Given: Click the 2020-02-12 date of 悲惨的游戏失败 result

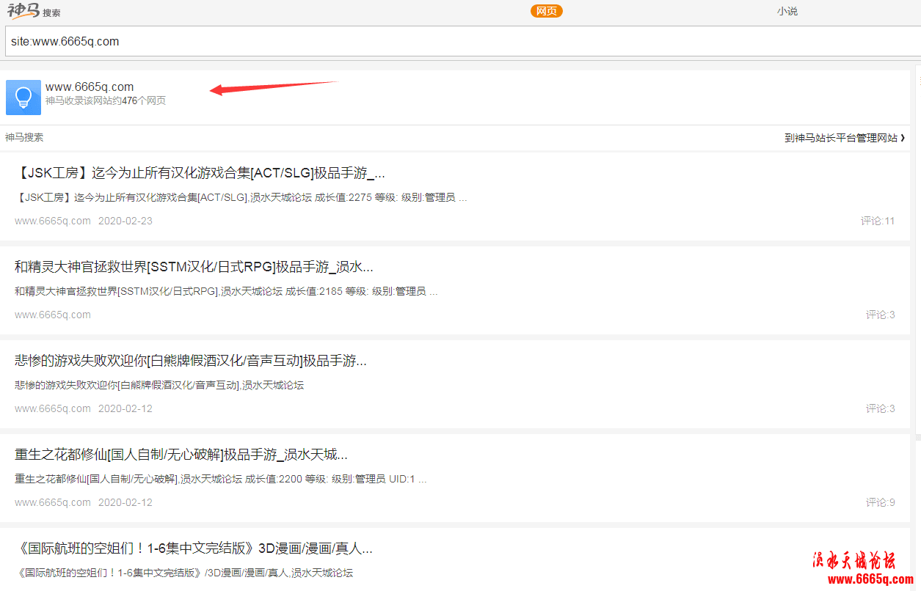Looking at the screenshot, I should (x=125, y=408).
